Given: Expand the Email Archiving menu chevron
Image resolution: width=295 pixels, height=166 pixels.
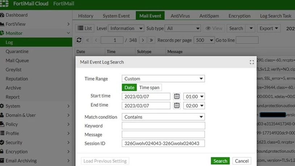Looking at the screenshot, I should 68,161.
